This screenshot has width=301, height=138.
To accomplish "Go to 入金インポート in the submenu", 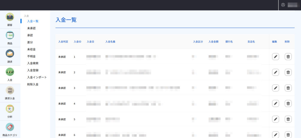I will coord(37,77).
